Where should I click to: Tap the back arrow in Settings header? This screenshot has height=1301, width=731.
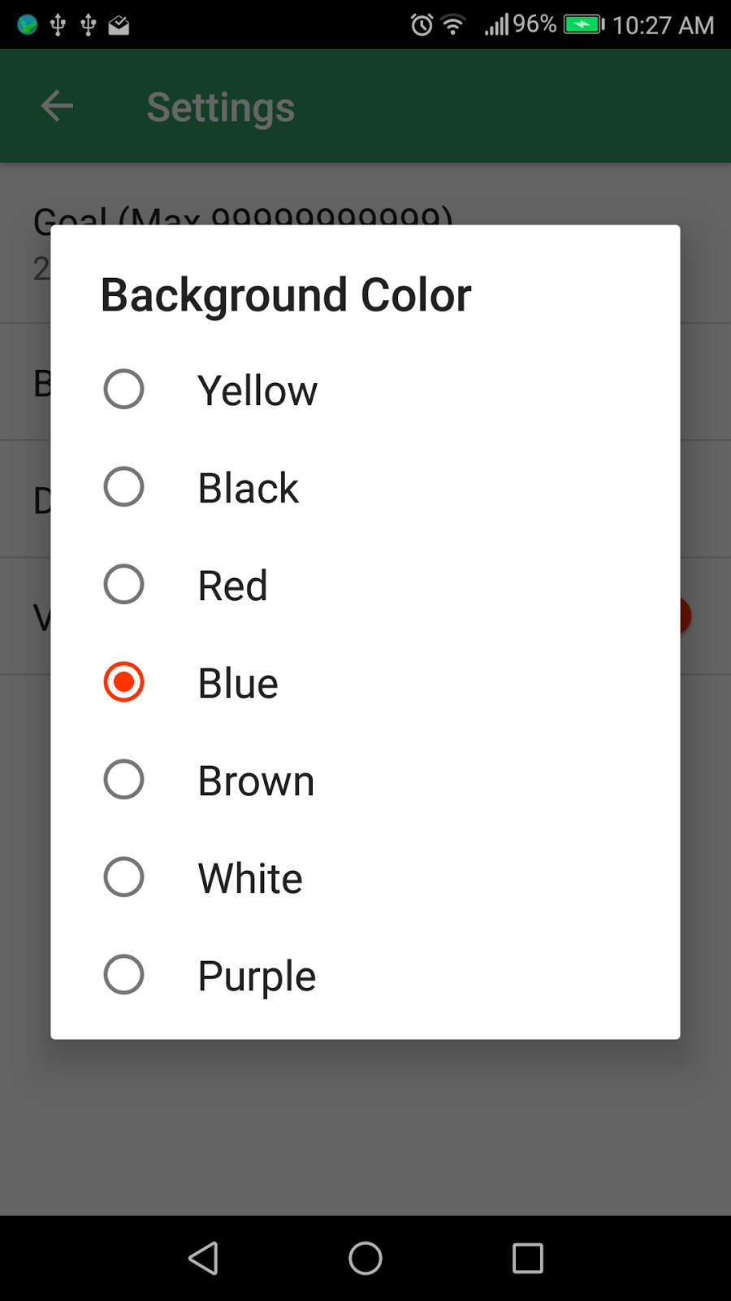57,107
